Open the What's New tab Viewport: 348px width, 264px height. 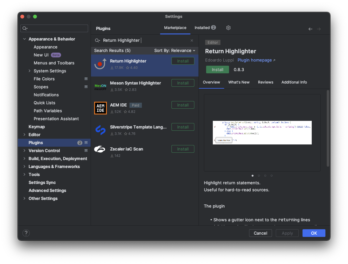click(239, 82)
